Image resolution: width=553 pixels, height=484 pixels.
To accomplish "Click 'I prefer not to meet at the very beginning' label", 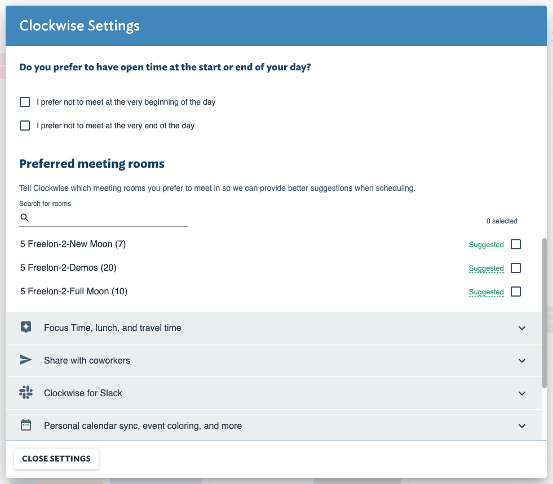I will [x=126, y=102].
